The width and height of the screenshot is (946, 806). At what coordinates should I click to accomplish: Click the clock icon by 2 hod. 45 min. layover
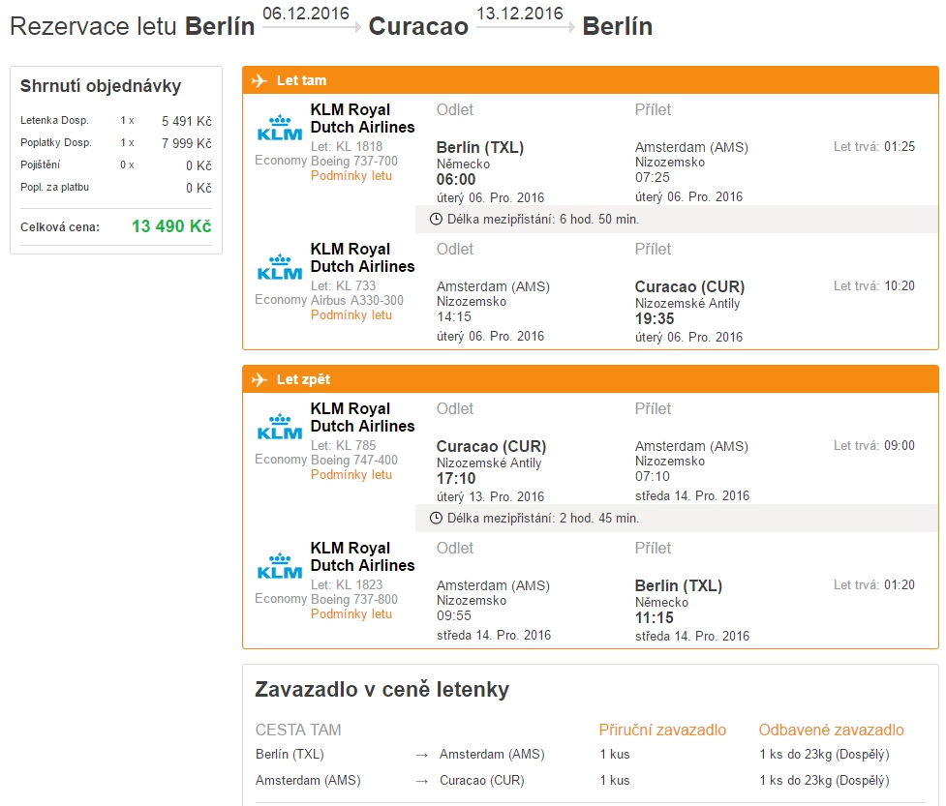[x=436, y=518]
